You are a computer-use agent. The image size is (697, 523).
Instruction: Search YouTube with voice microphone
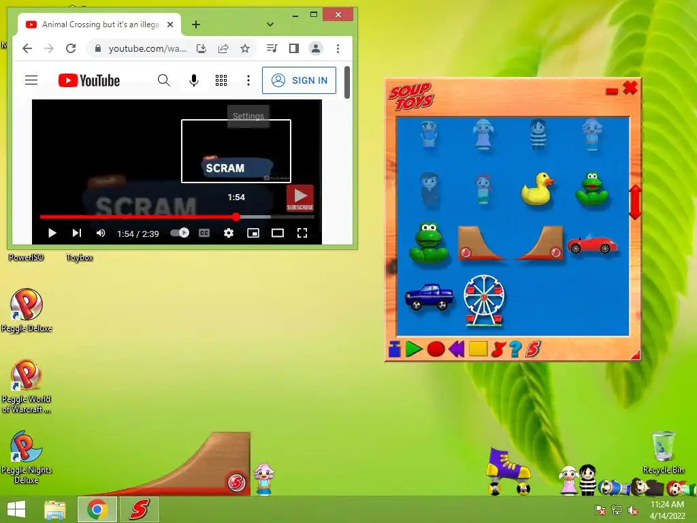[194, 80]
